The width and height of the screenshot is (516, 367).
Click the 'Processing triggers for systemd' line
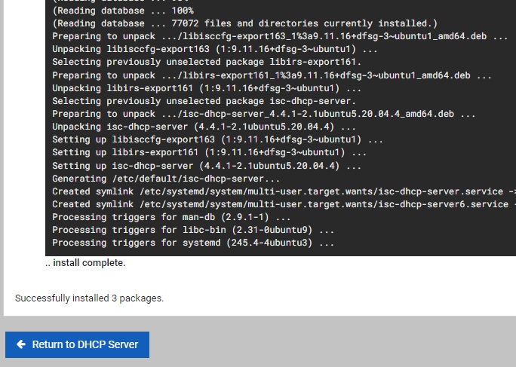[x=193, y=243]
